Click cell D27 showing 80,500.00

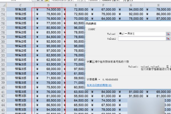tap(48, 28)
